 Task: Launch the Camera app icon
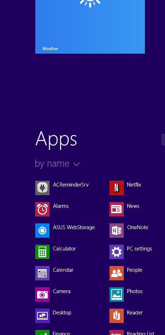click(x=42, y=295)
